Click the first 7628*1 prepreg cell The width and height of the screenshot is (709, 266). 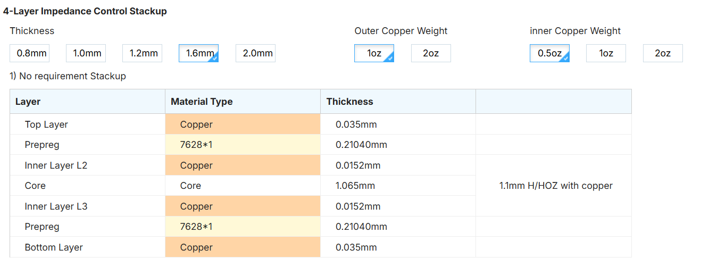[x=243, y=145]
